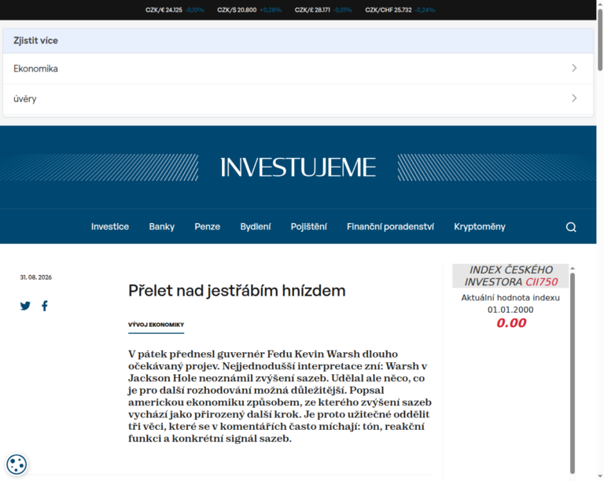The height and width of the screenshot is (481, 604).
Task: Click the sidebar widget scrollbar thumb
Action: 573,373
